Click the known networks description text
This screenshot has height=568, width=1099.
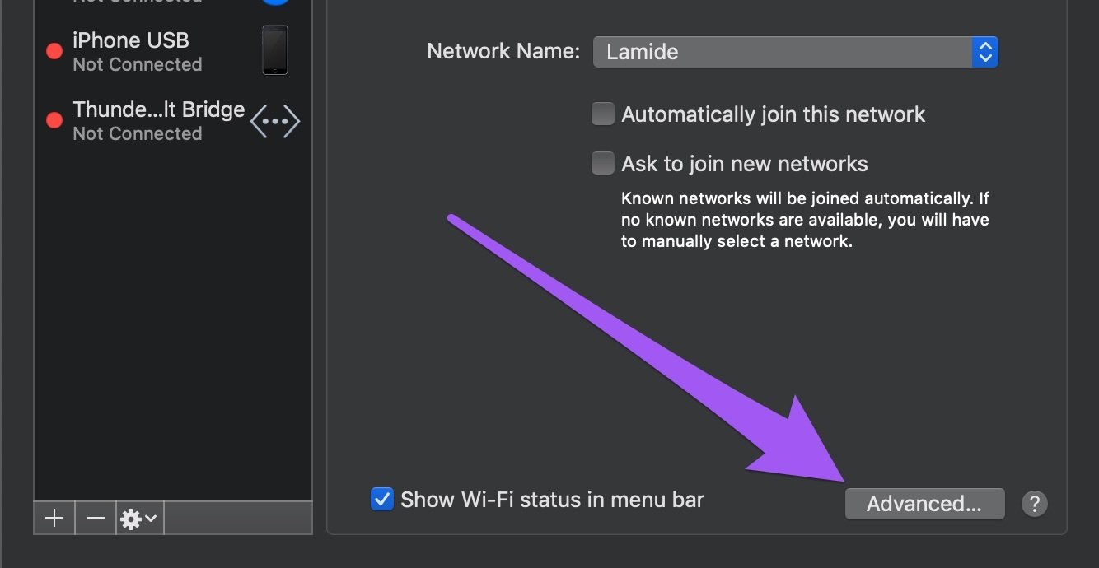pos(805,220)
